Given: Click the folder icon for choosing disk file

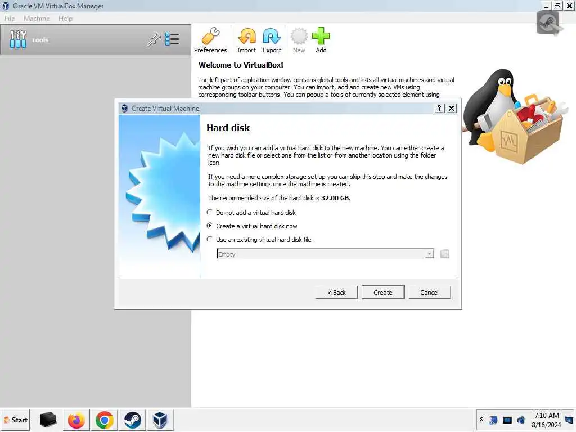Looking at the screenshot, I should point(444,254).
